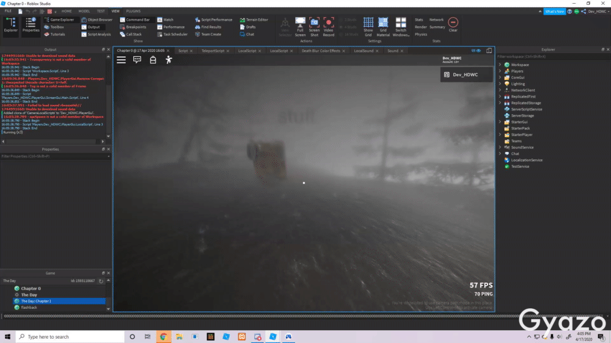Clear the stats display
611x343 pixels.
tap(453, 24)
